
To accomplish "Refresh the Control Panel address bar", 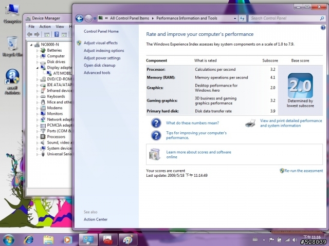I will click(x=242, y=18).
